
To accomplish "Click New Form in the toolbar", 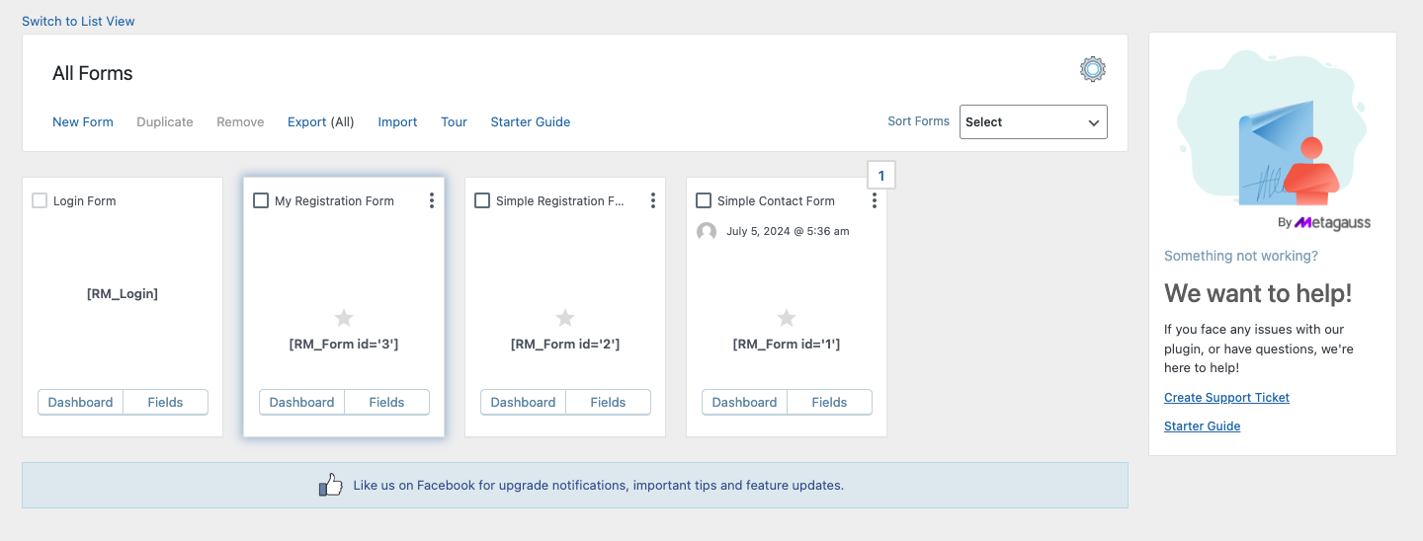I will [83, 122].
